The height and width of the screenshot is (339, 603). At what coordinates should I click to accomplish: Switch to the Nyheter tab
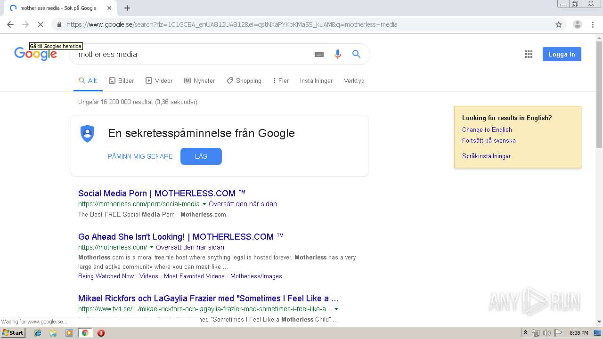[x=200, y=81]
